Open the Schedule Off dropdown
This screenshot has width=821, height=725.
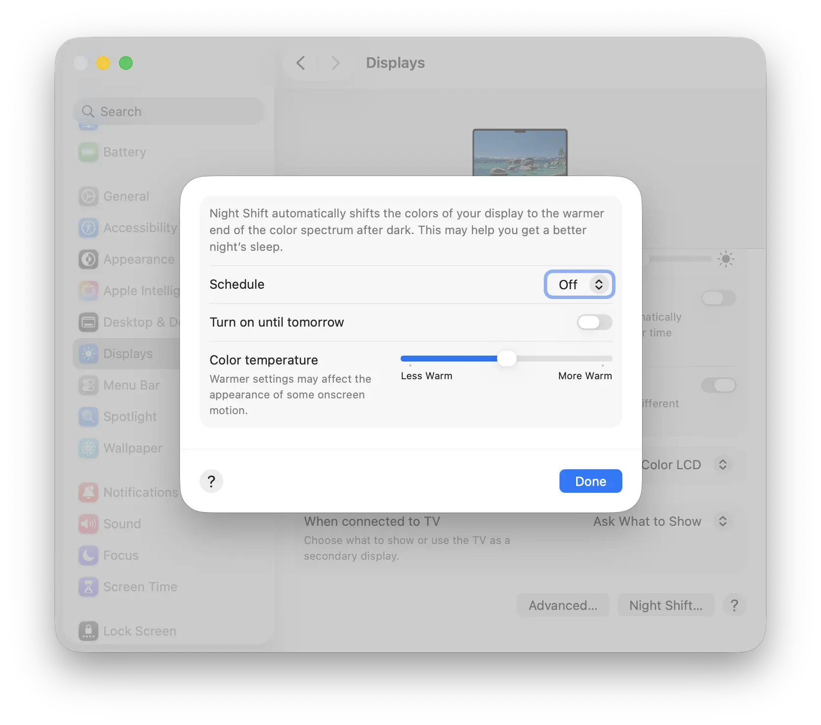pyautogui.click(x=580, y=284)
